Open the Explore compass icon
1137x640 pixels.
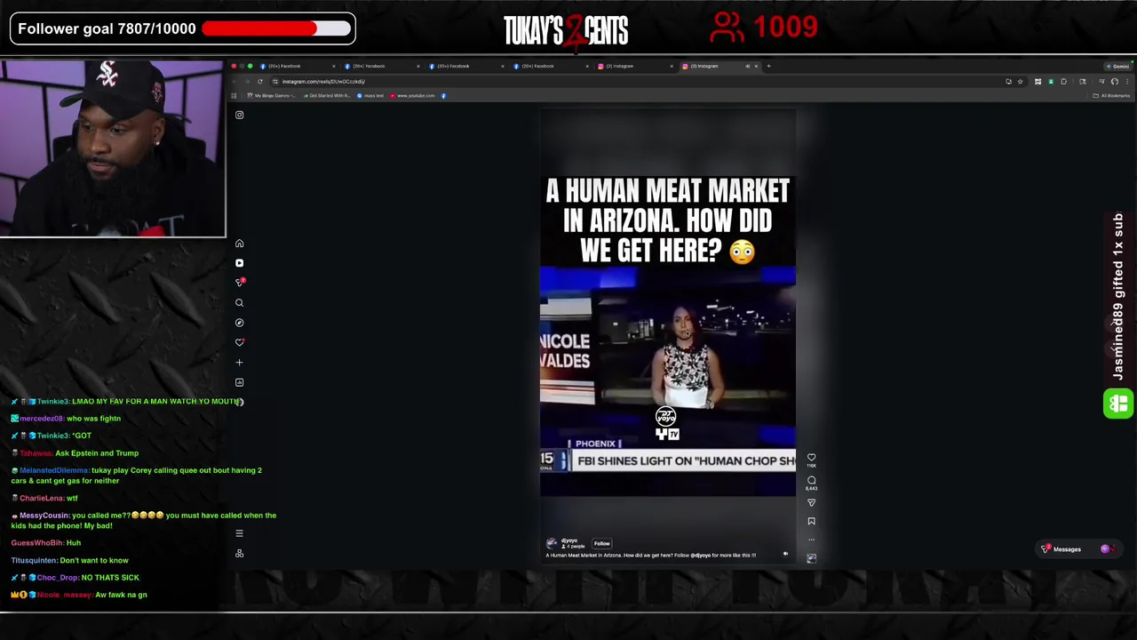click(x=239, y=323)
